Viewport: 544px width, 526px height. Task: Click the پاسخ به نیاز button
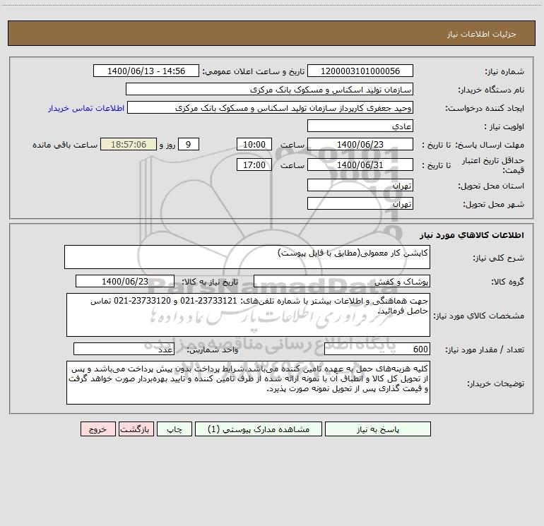click(378, 429)
